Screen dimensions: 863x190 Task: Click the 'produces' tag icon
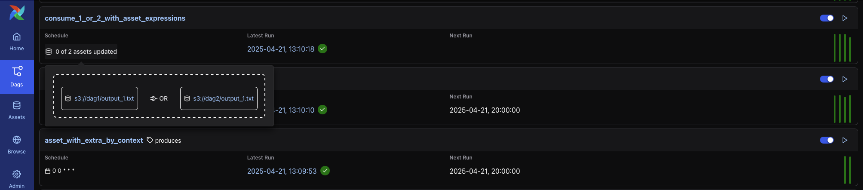tap(150, 140)
